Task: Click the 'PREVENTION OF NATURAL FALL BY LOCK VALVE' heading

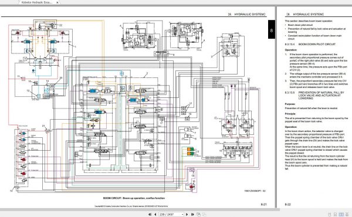Action: 321,96
